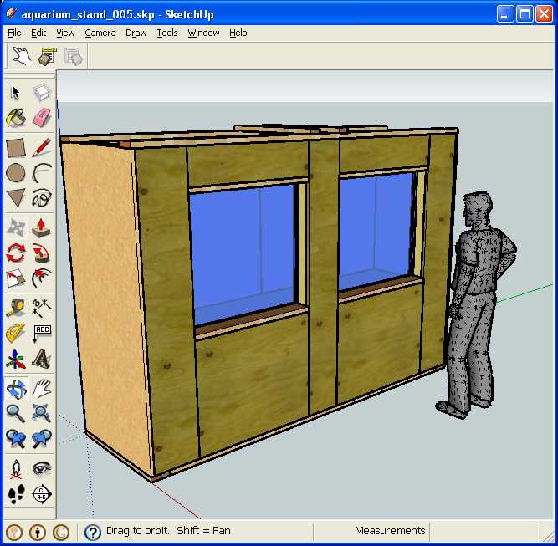Select the Orbit tool

coord(16,389)
